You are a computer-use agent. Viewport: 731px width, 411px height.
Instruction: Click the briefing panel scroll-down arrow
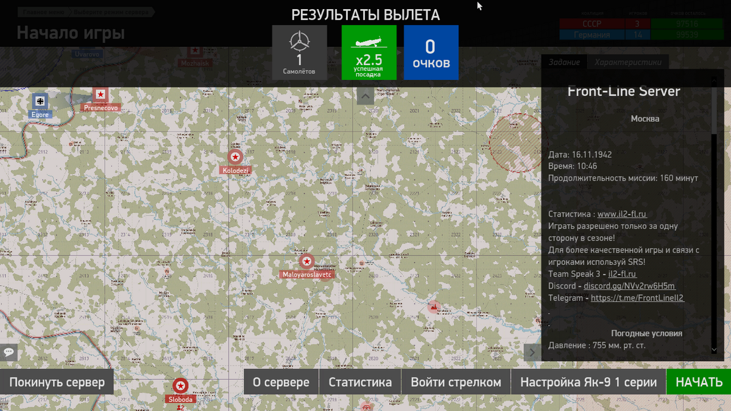tap(714, 350)
